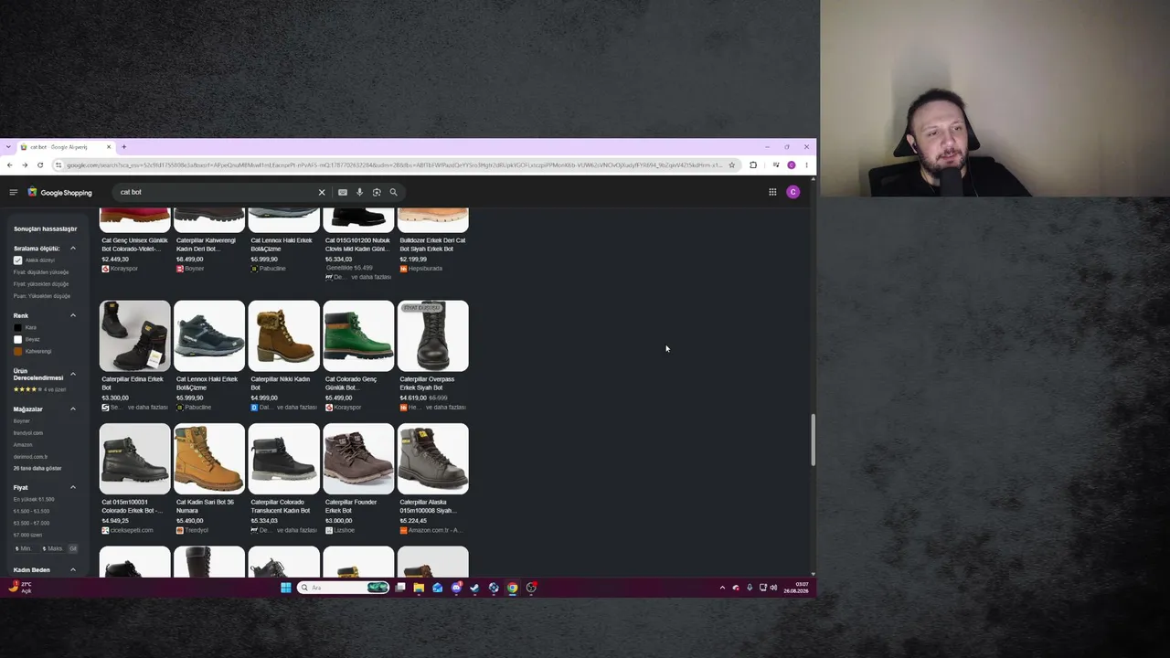Filter by the derimod.com.tr store
This screenshot has height=658, width=1170.
[x=30, y=457]
